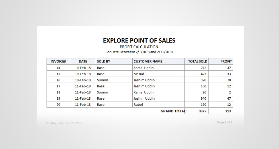
Task: Select total sold value 920
Action: (x=203, y=80)
